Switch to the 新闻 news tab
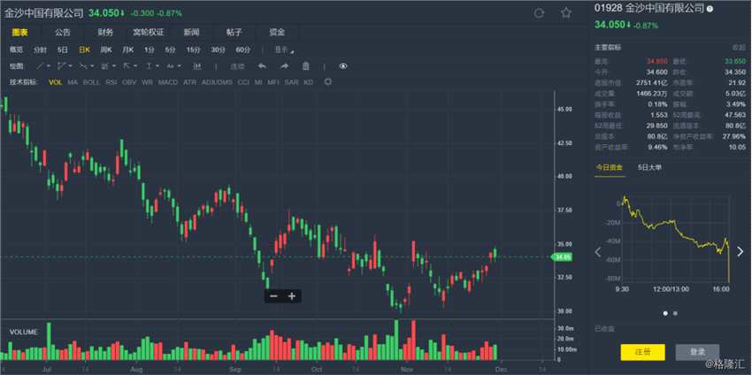The width and height of the screenshot is (752, 375). [x=191, y=33]
